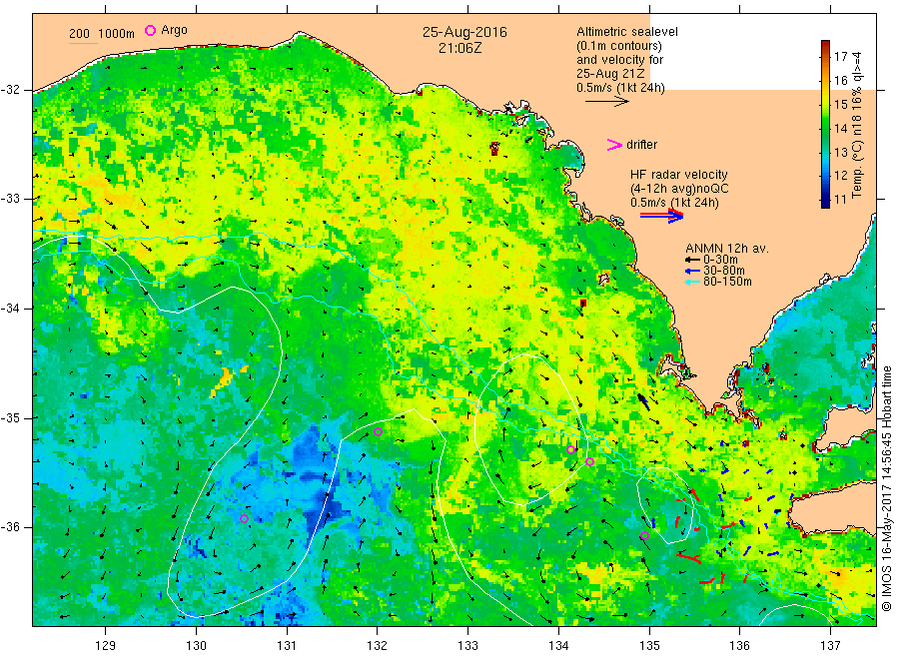Click the blue 30-80m ANMN arrow symbol
Image resolution: width=899 pixels, height=659 pixels.
tap(692, 271)
